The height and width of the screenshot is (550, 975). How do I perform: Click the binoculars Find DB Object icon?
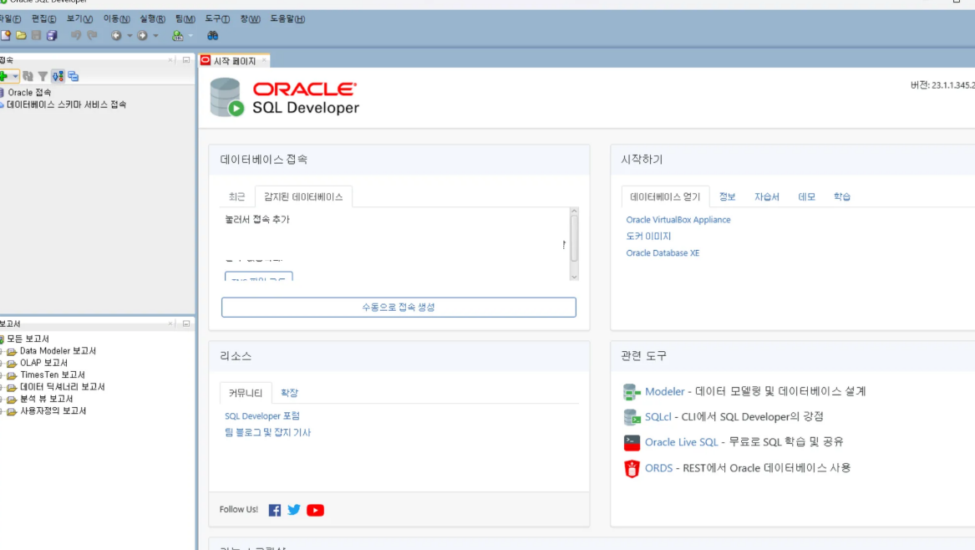click(x=213, y=35)
